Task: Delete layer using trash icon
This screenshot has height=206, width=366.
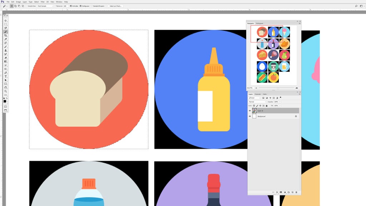Action: (296, 192)
